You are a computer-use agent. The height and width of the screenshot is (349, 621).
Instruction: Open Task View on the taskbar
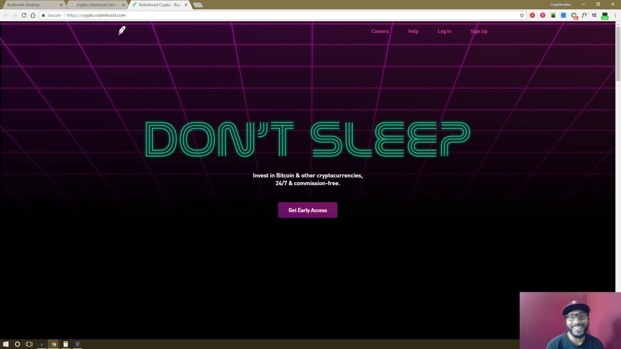pos(29,344)
